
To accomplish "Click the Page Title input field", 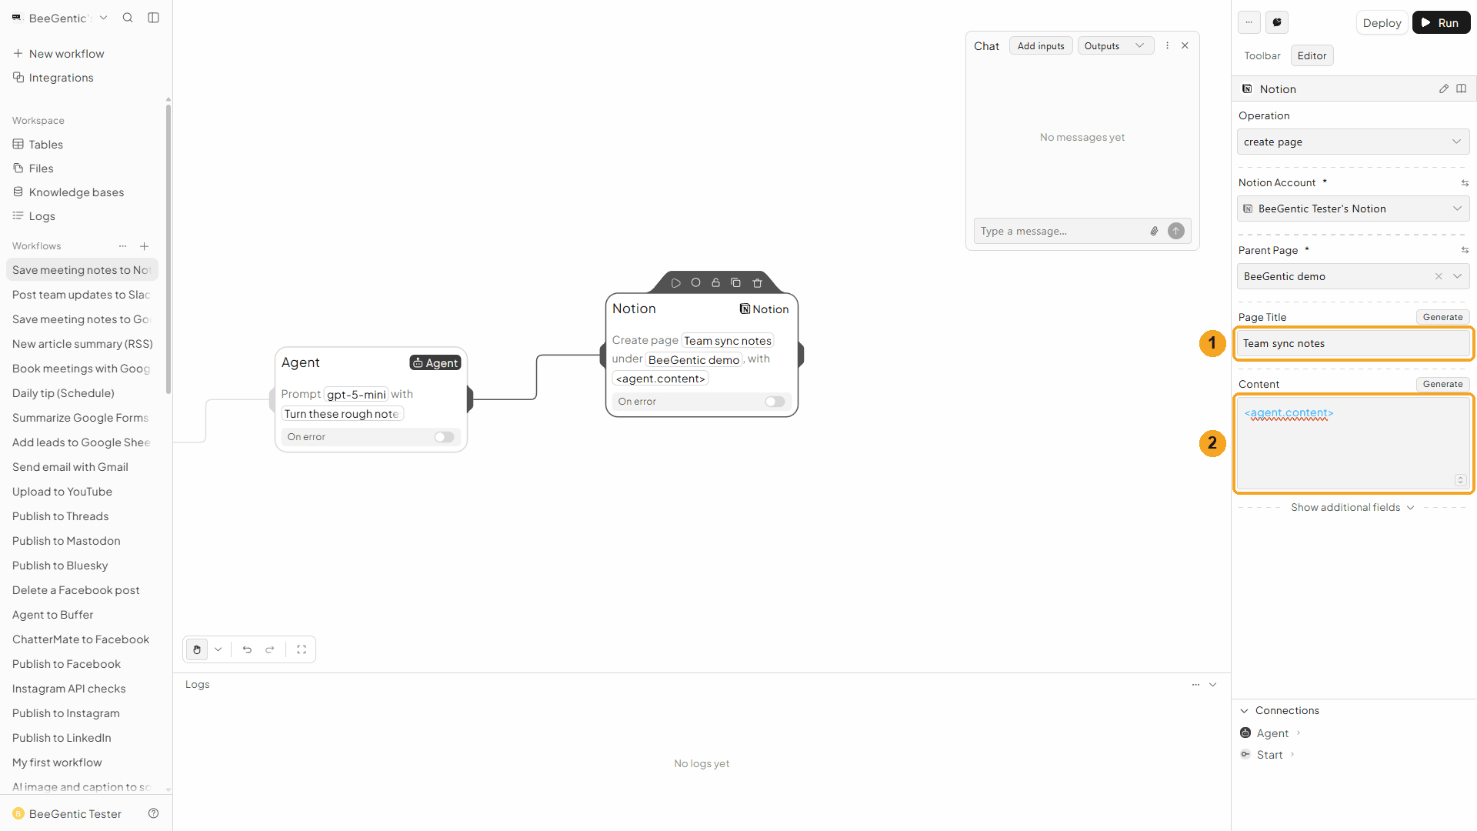I will [x=1353, y=343].
